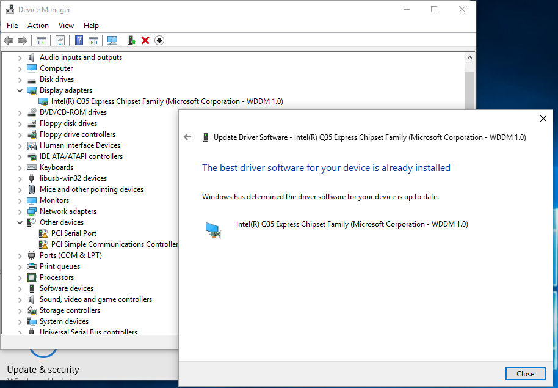Click the Scan for hardware changes icon

(x=112, y=40)
